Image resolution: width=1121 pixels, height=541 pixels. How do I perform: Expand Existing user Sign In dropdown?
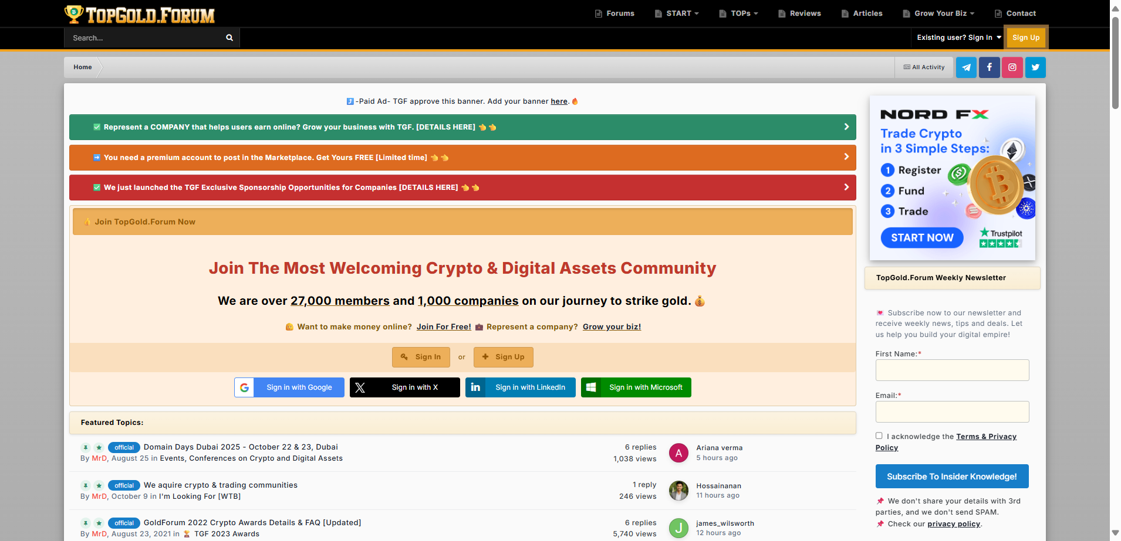[x=959, y=38]
